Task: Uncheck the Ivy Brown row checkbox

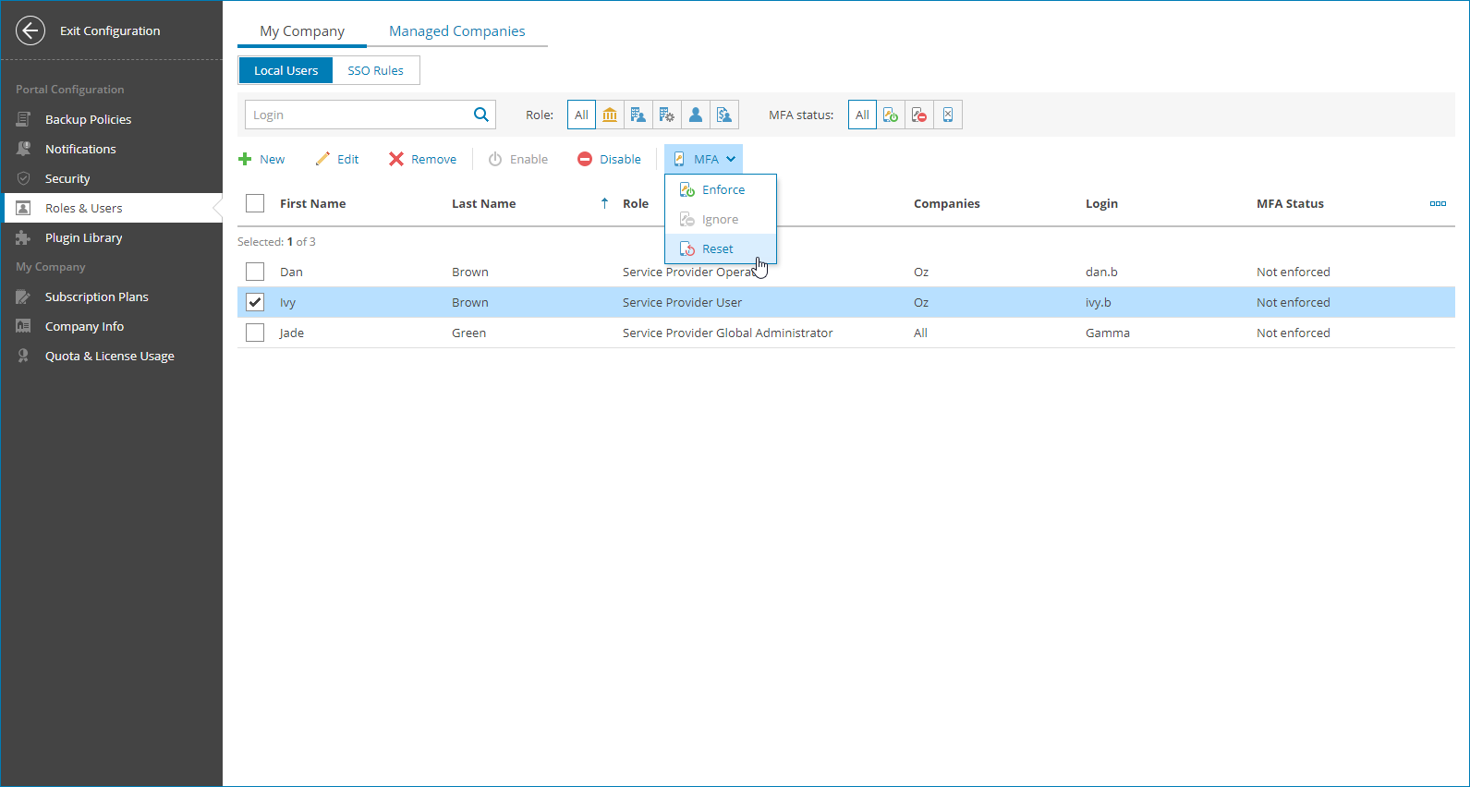Action: pos(255,302)
